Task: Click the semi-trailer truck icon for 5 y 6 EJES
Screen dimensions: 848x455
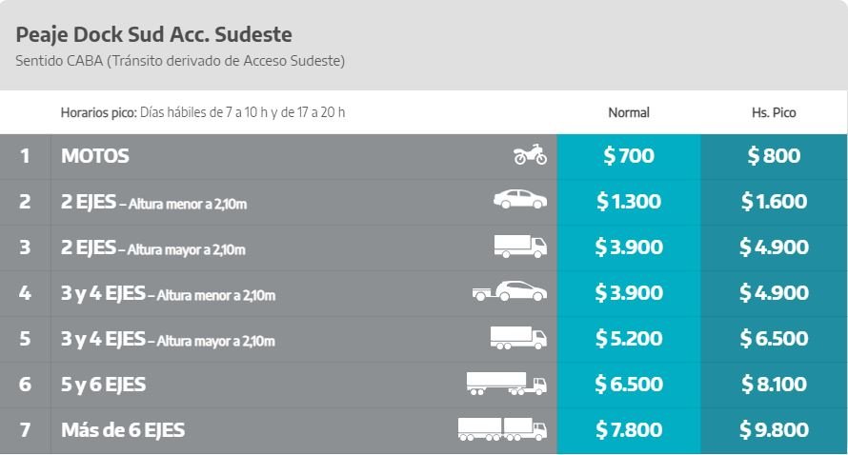Action: 506,384
